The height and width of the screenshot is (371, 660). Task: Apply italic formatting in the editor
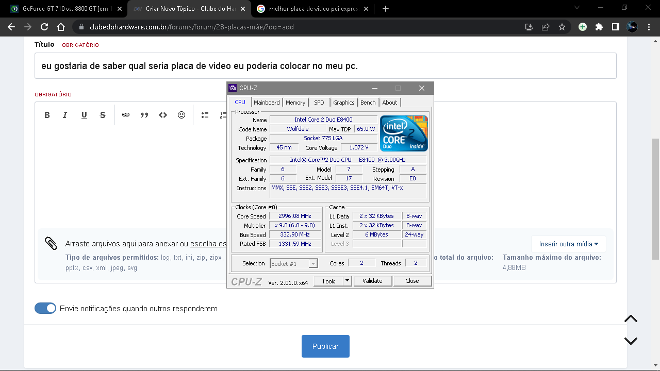tap(65, 115)
